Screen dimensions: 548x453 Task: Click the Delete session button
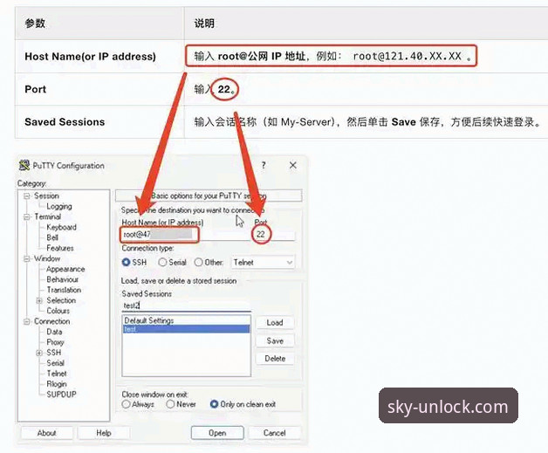coord(275,358)
